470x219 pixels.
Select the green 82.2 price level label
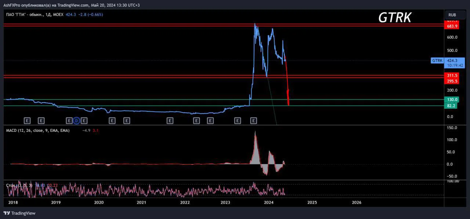tap(452, 106)
